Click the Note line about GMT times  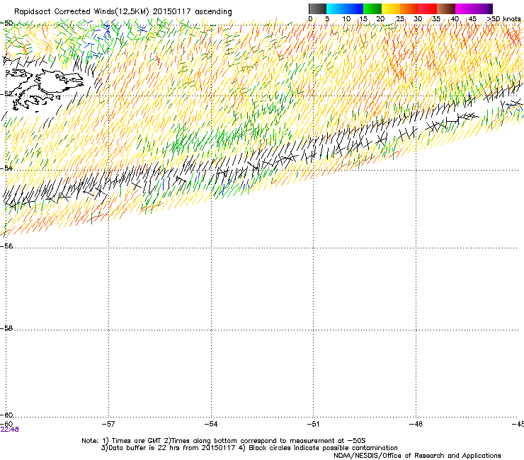pos(224,441)
